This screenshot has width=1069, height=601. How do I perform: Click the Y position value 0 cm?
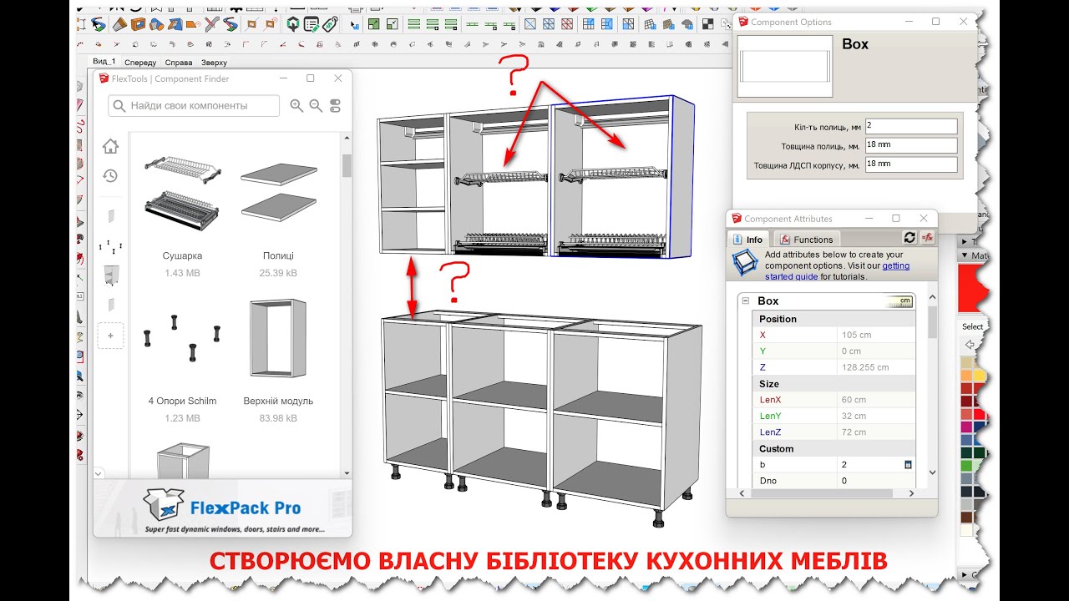click(x=876, y=351)
